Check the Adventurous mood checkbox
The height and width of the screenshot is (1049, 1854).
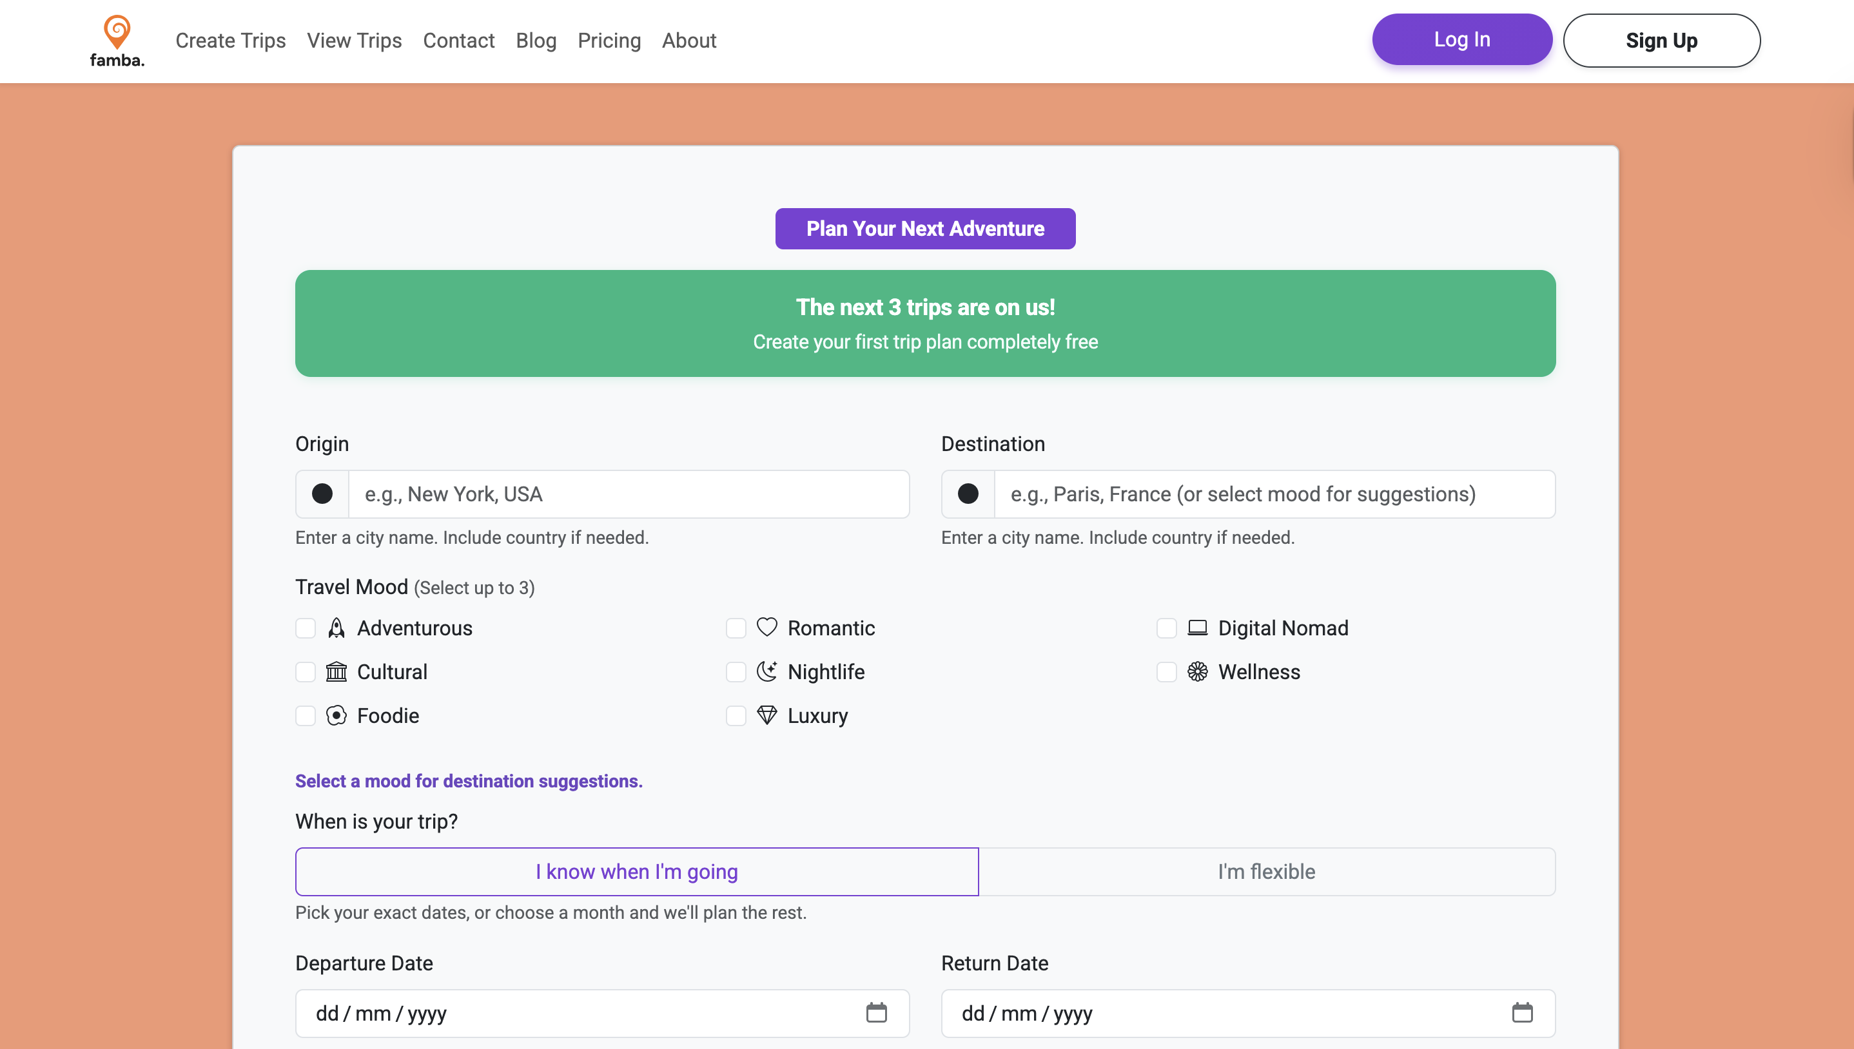[x=306, y=628]
